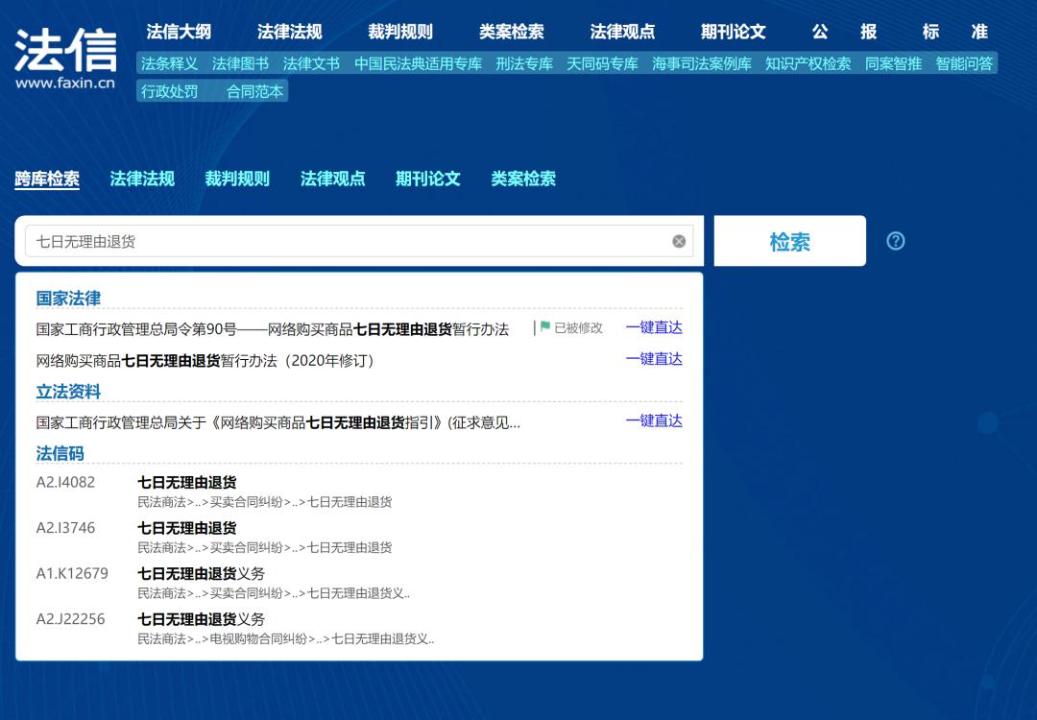Open 法信大纲 in the top menu

coord(179,32)
